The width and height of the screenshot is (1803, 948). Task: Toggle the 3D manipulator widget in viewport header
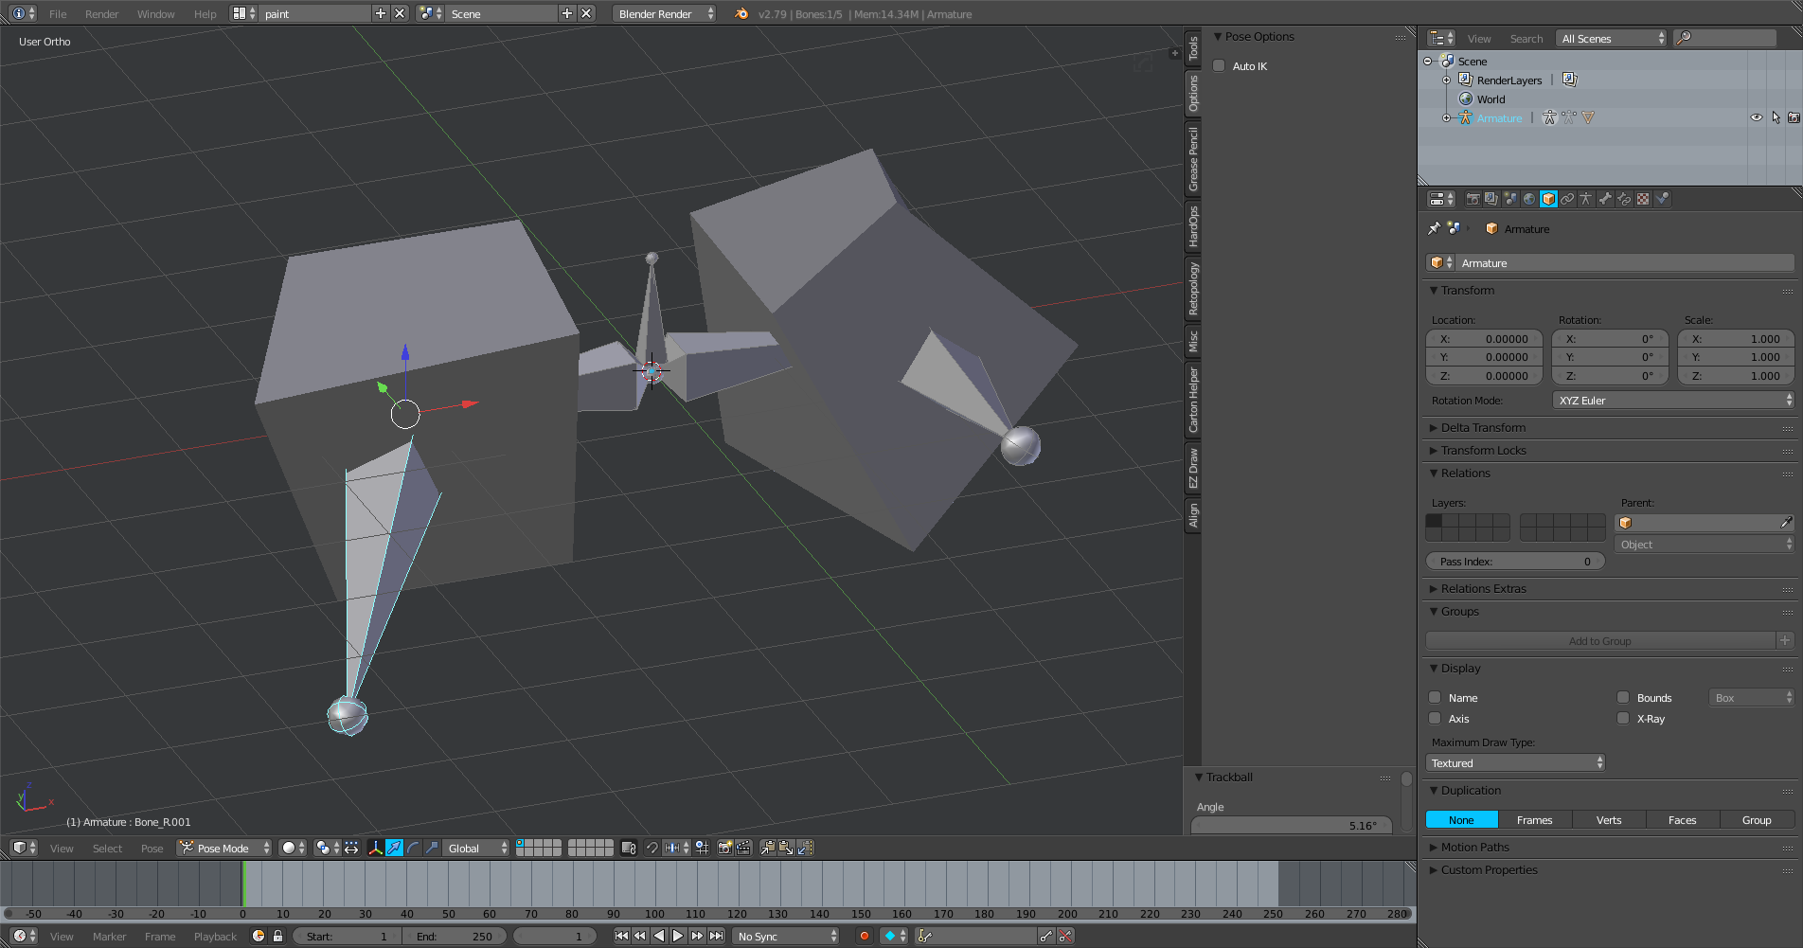[375, 848]
